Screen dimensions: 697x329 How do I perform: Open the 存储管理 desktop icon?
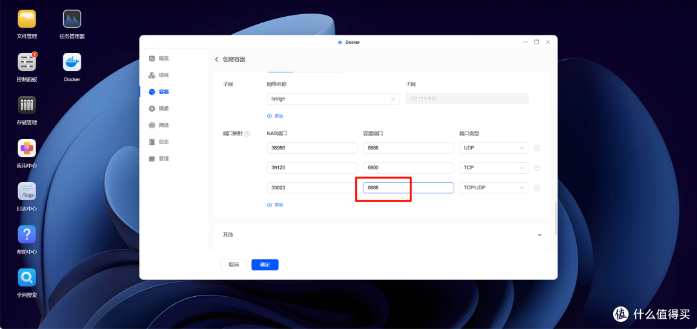(x=26, y=105)
